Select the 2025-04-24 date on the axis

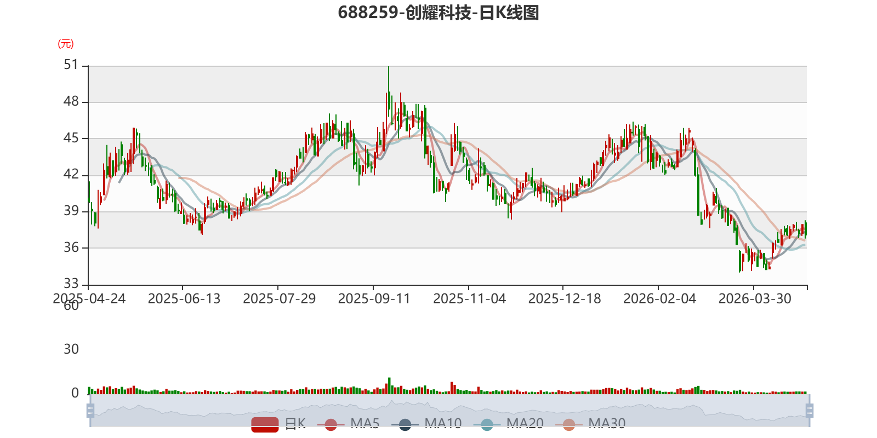(x=89, y=299)
